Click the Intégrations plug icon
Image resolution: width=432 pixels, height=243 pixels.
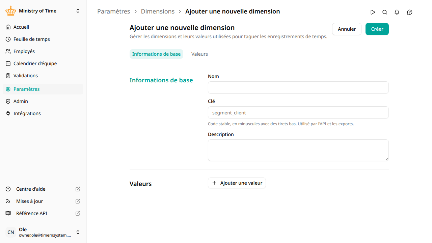(x=8, y=113)
